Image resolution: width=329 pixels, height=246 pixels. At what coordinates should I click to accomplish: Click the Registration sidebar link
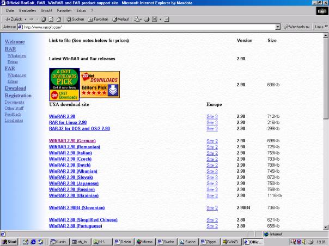point(18,96)
